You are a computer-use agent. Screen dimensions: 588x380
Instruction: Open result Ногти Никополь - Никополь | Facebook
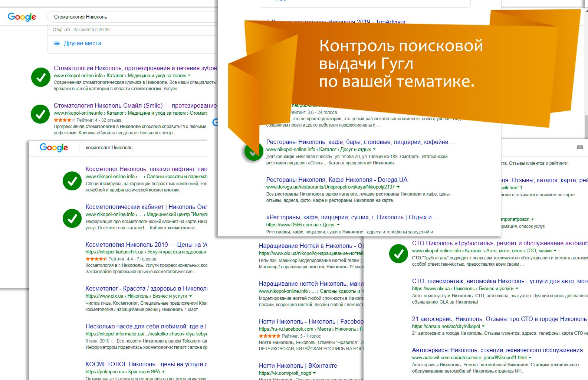(311, 321)
